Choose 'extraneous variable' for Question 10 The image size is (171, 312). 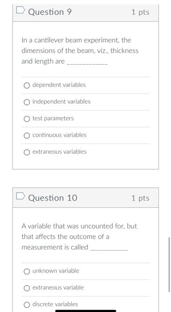(x=27, y=288)
